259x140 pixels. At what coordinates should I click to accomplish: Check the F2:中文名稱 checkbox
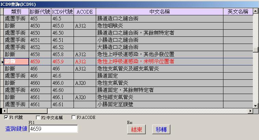coord(38,118)
